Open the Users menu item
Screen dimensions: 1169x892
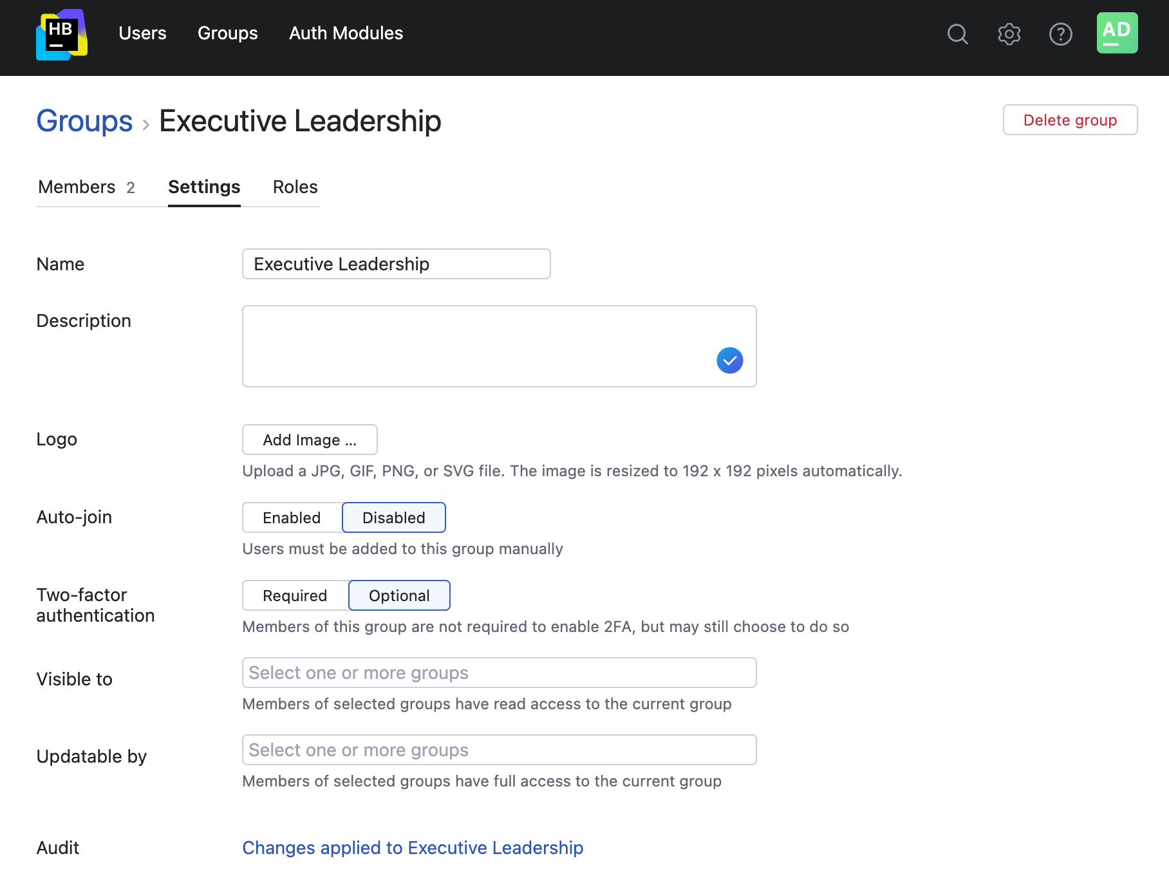(x=142, y=33)
